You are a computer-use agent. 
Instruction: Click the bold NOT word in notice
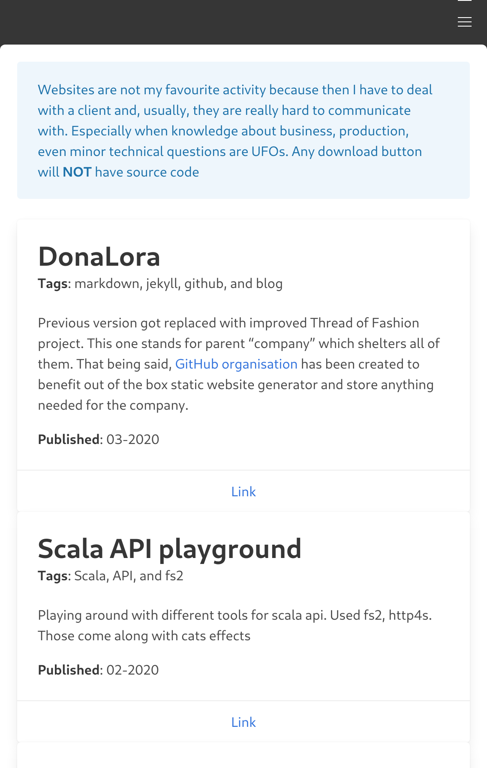77,172
